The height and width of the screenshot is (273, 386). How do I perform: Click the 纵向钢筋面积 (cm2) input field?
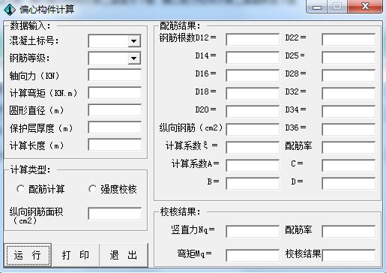pos(115,214)
